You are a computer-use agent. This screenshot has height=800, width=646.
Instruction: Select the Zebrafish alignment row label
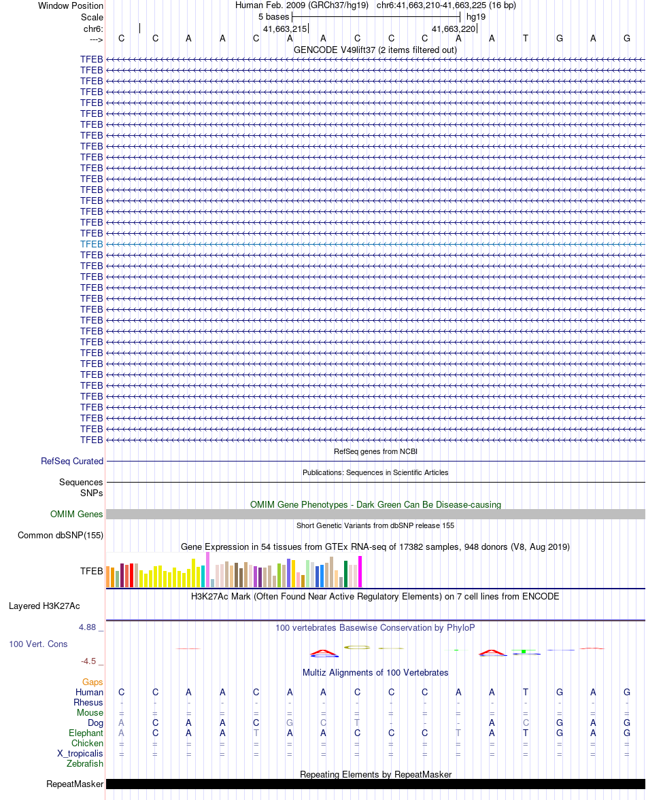(x=85, y=764)
